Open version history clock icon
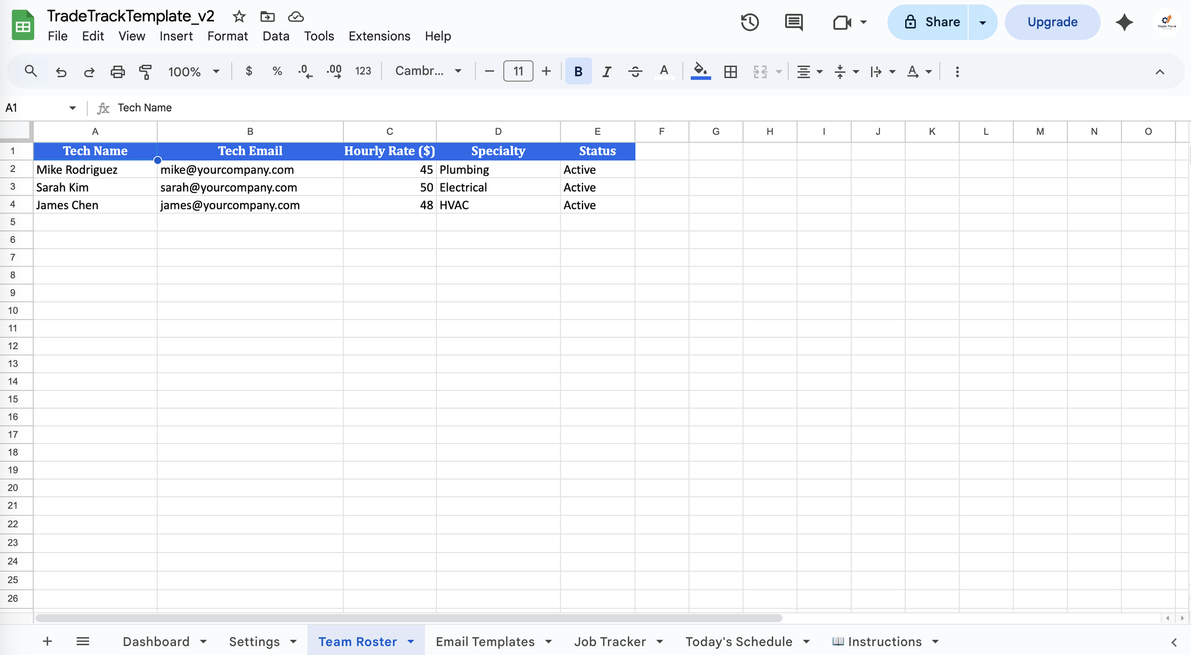The width and height of the screenshot is (1191, 655). [x=749, y=22]
